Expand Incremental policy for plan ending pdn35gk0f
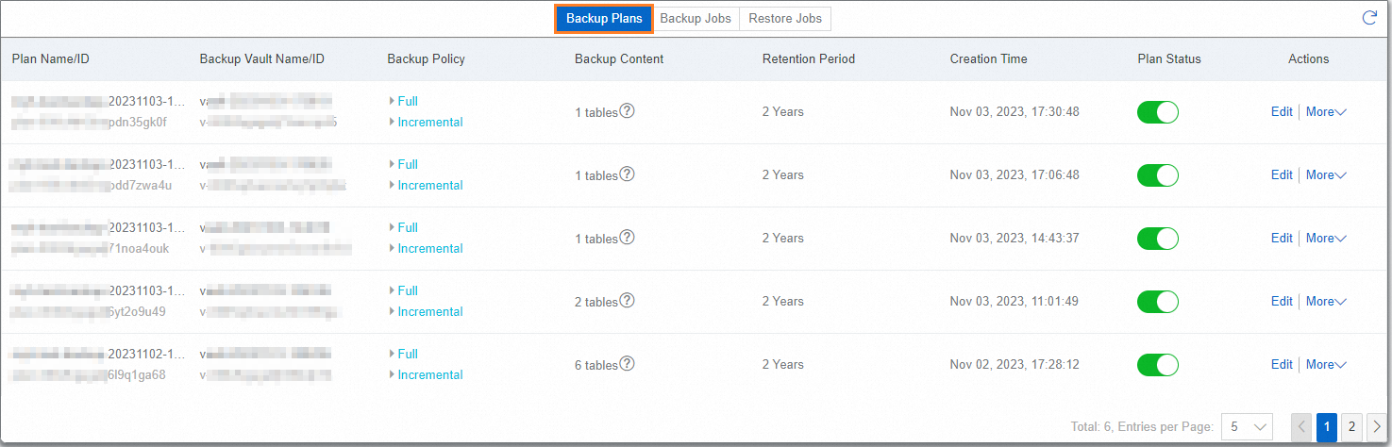1392x447 pixels. (426, 122)
